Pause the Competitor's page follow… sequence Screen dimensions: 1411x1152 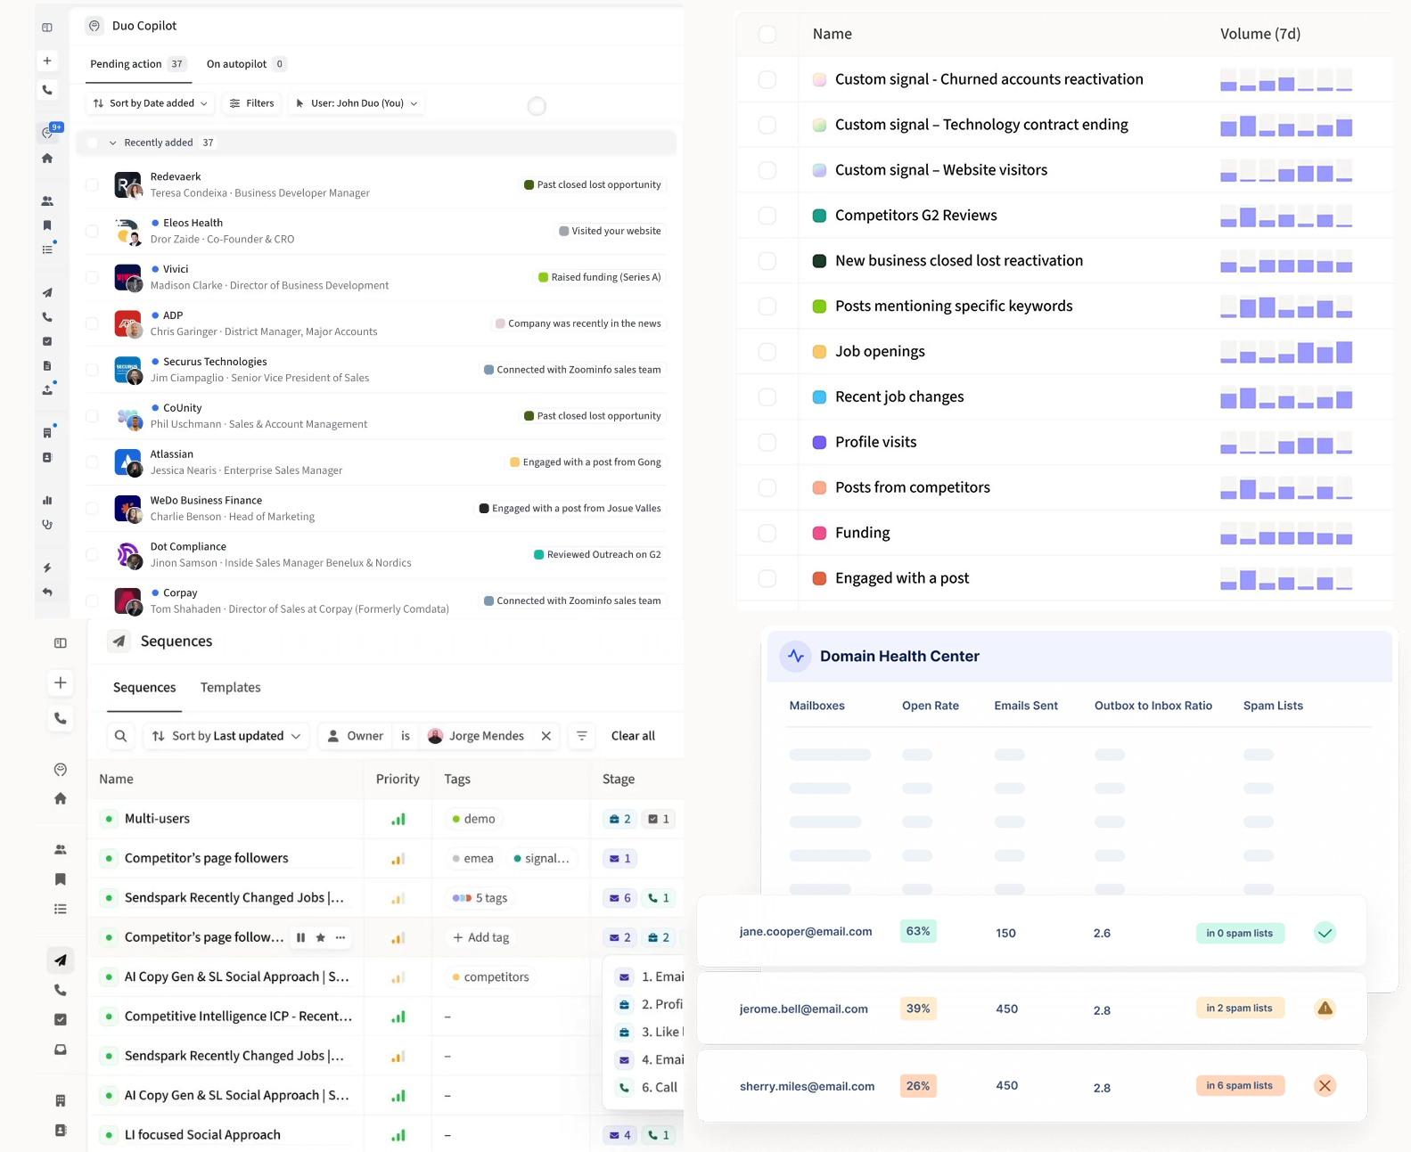[x=300, y=937]
